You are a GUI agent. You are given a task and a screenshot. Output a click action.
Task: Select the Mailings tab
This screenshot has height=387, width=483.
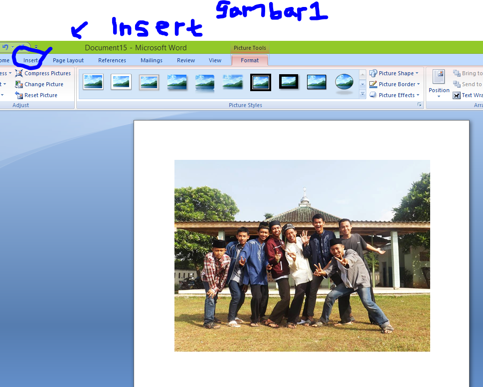151,60
